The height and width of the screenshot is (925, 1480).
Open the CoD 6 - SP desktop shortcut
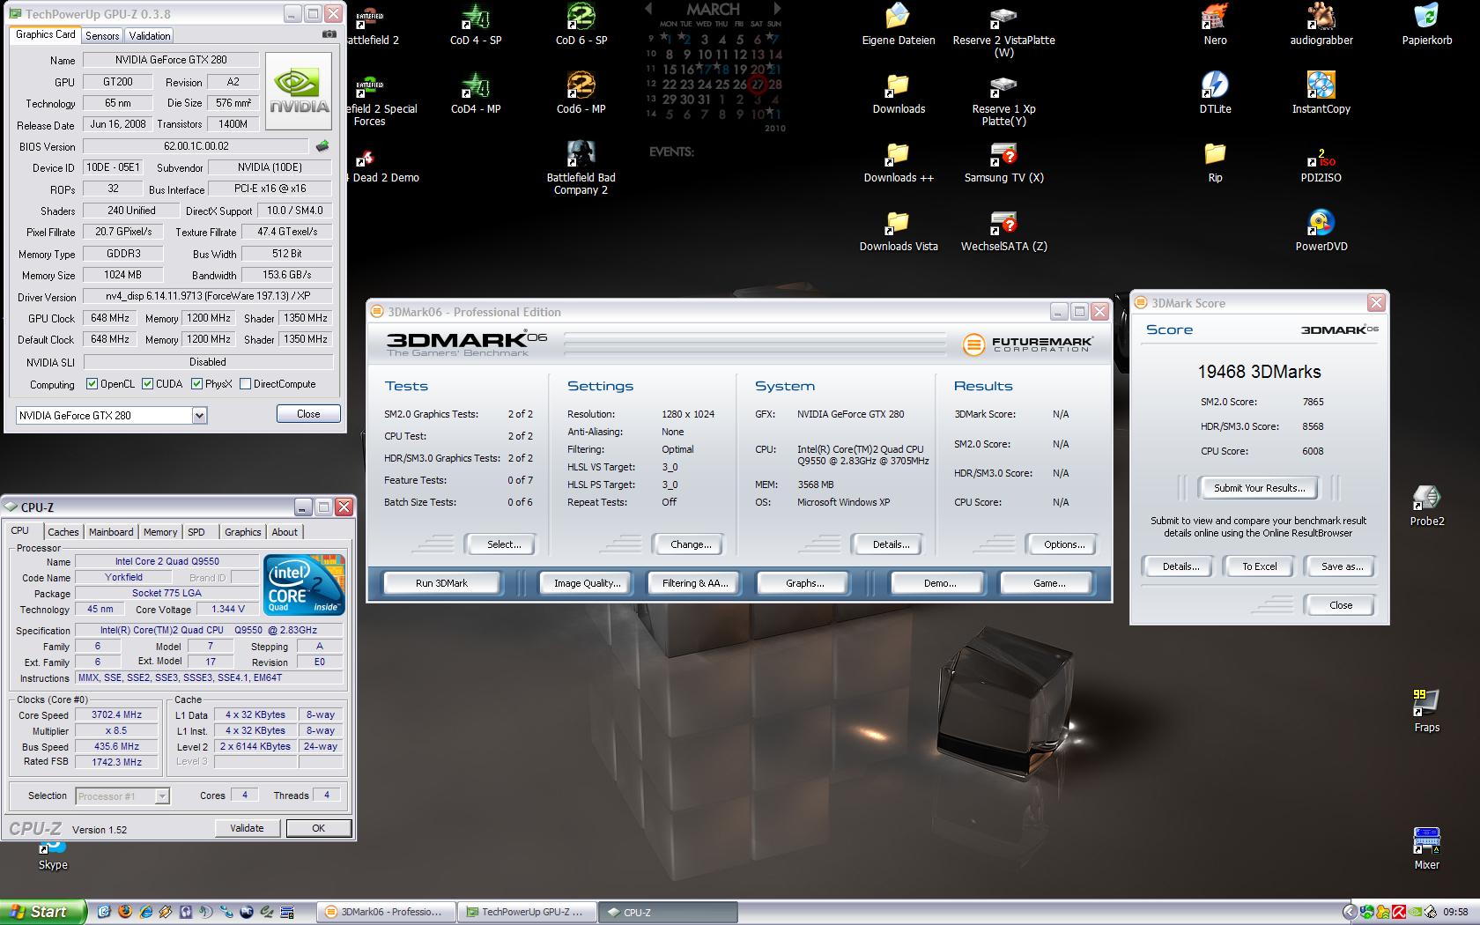[581, 25]
